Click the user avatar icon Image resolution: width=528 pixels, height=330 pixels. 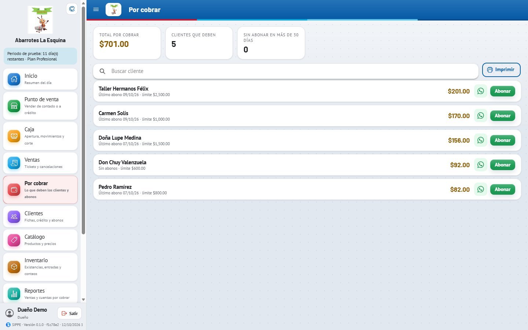10,313
